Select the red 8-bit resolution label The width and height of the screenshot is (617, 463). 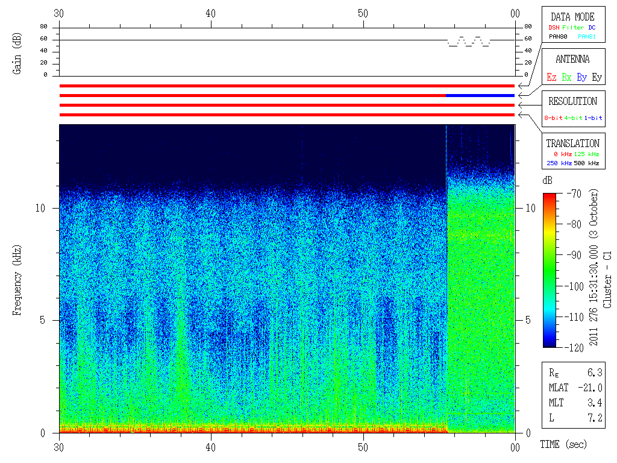(553, 118)
